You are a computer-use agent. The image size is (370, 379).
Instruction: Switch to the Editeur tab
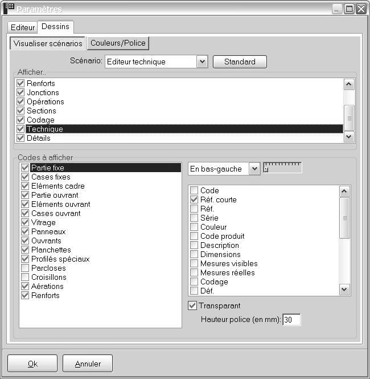coord(23,27)
